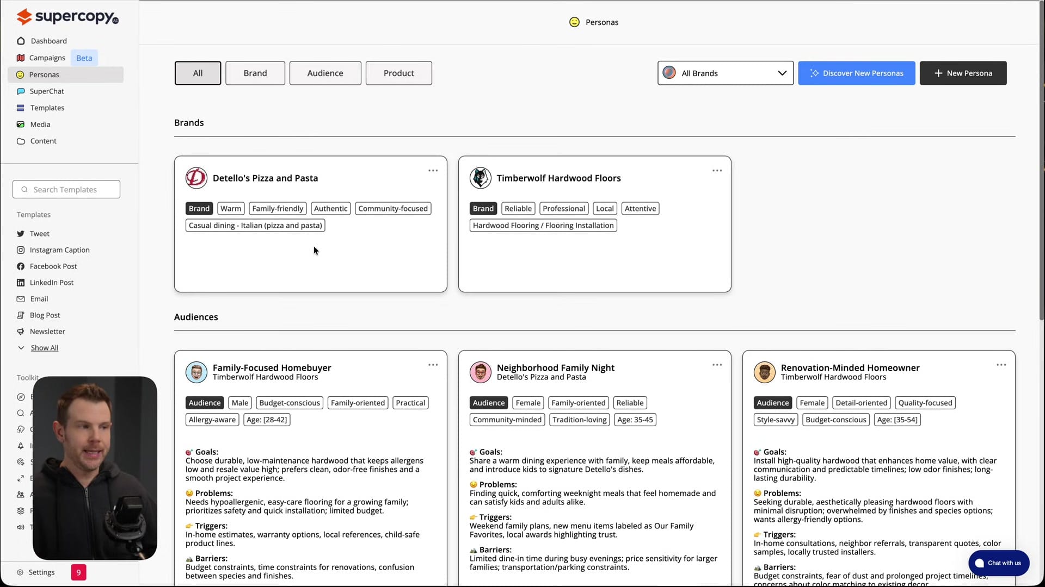The width and height of the screenshot is (1045, 587).
Task: Select the LinkedIn Post template
Action: 45,283
